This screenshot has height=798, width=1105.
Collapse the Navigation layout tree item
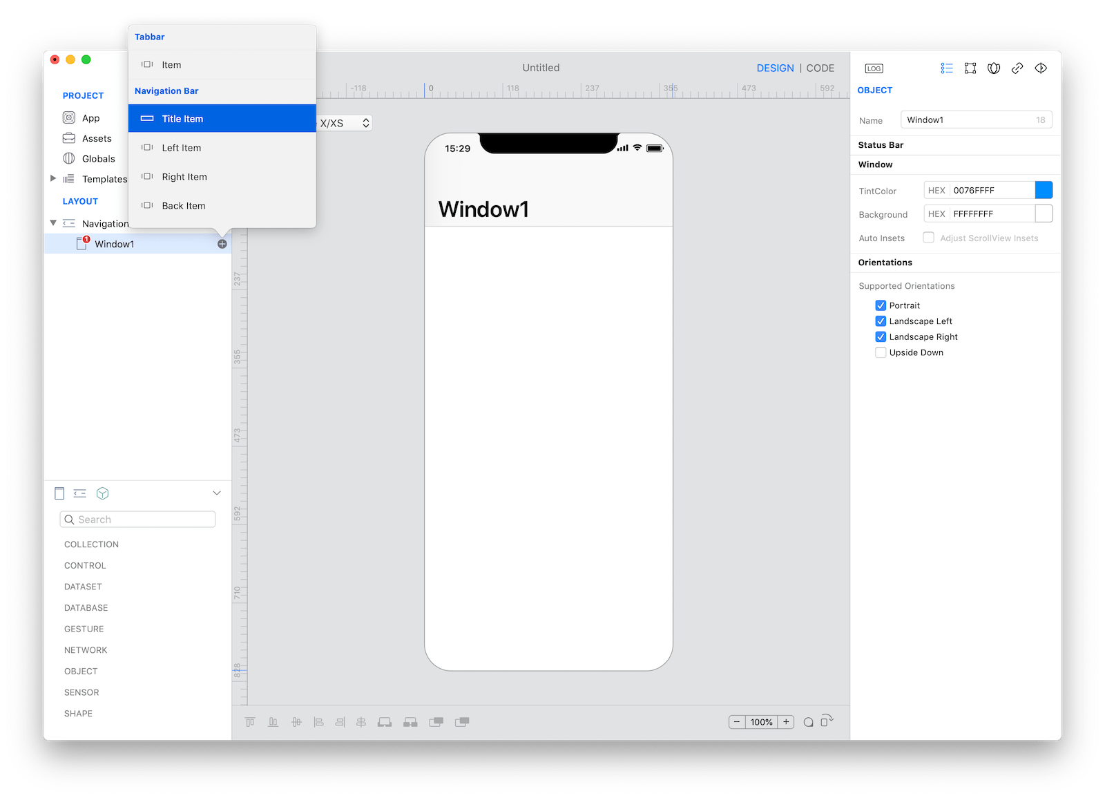[53, 223]
